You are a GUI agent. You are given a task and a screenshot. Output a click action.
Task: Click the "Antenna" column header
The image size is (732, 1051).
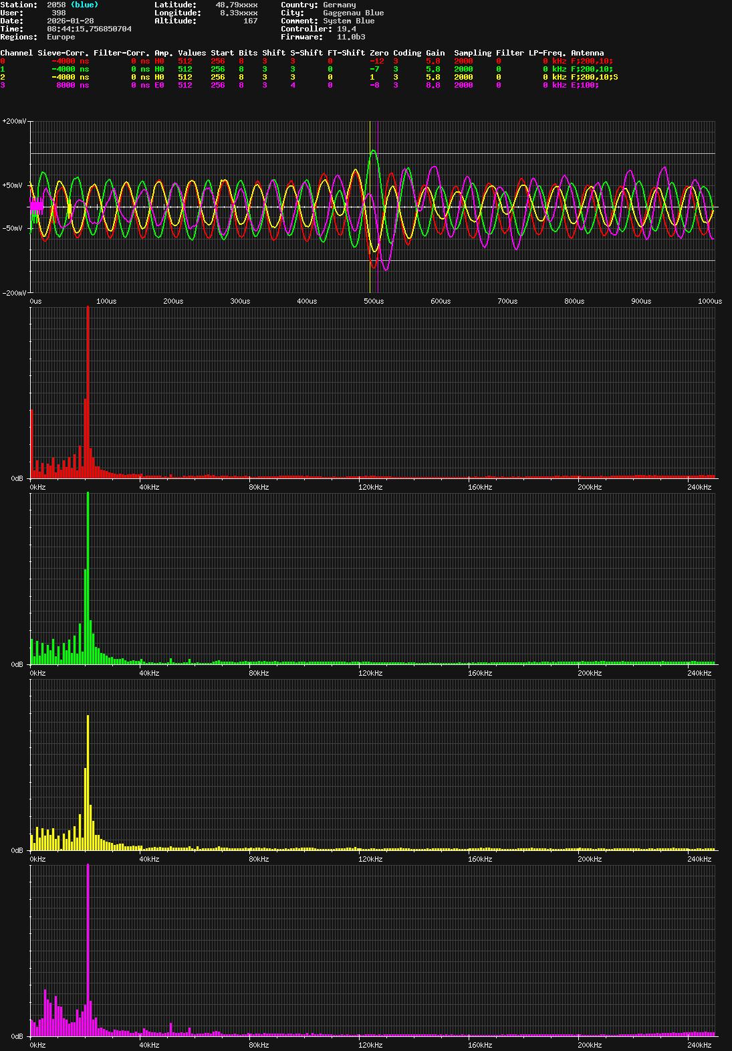pyautogui.click(x=587, y=53)
